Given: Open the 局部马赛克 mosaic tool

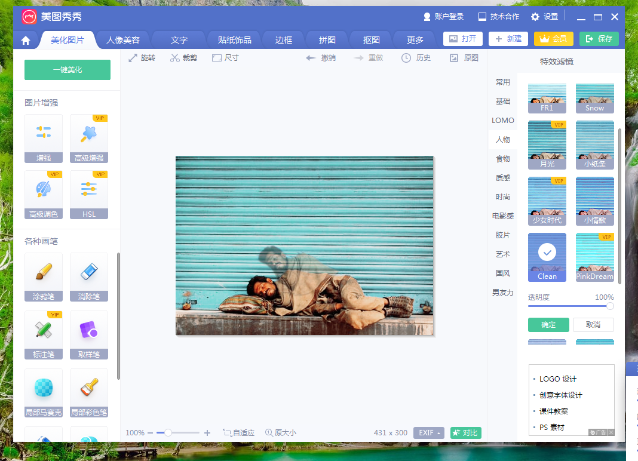Looking at the screenshot, I should [x=43, y=393].
